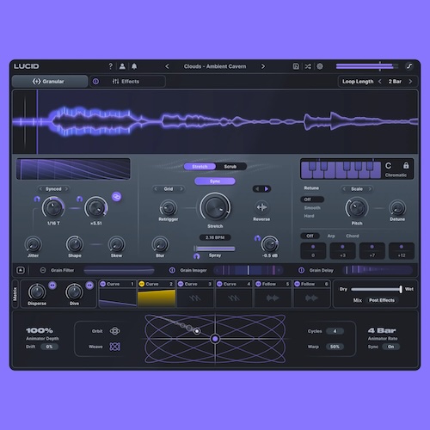Toggle Curve 2 yellow enable dot
The height and width of the screenshot is (430, 430).
[142, 284]
